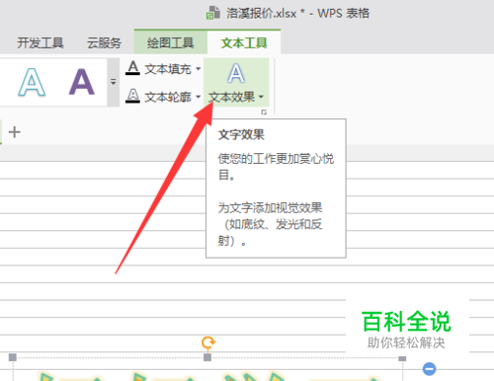Open the 开发工具 ribbon tab
The height and width of the screenshot is (381, 494).
pyautogui.click(x=41, y=42)
